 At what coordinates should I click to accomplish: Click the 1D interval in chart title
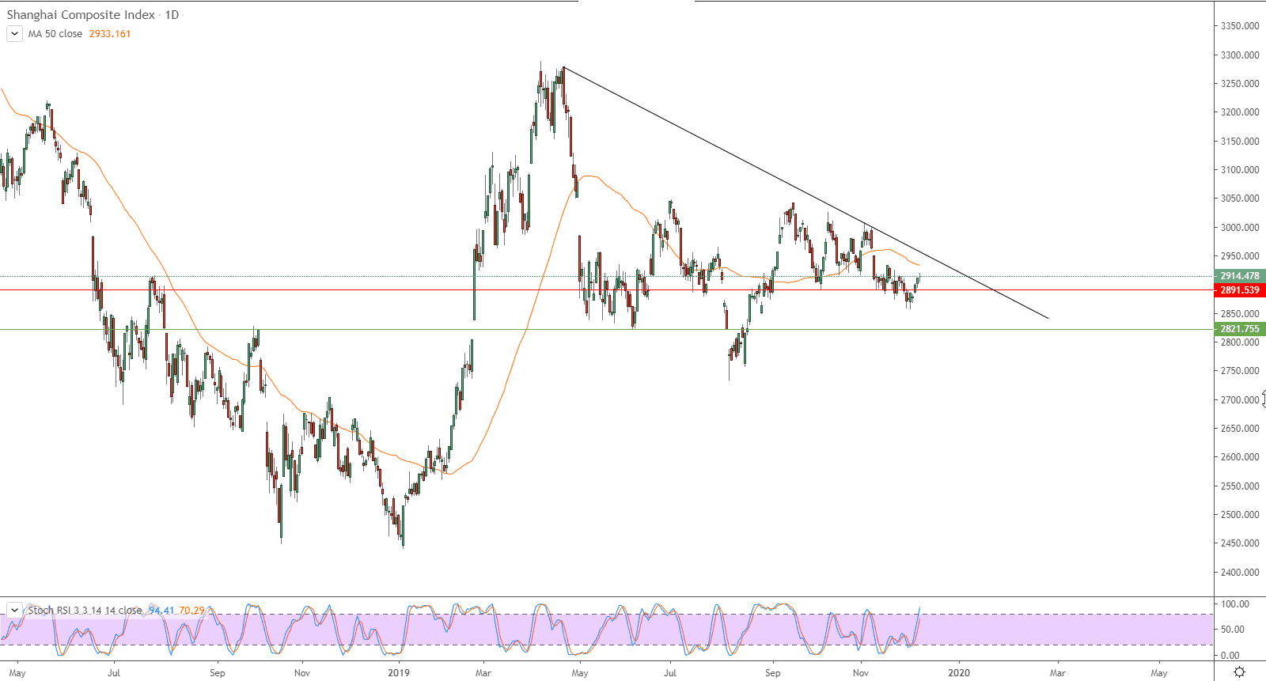pos(172,15)
